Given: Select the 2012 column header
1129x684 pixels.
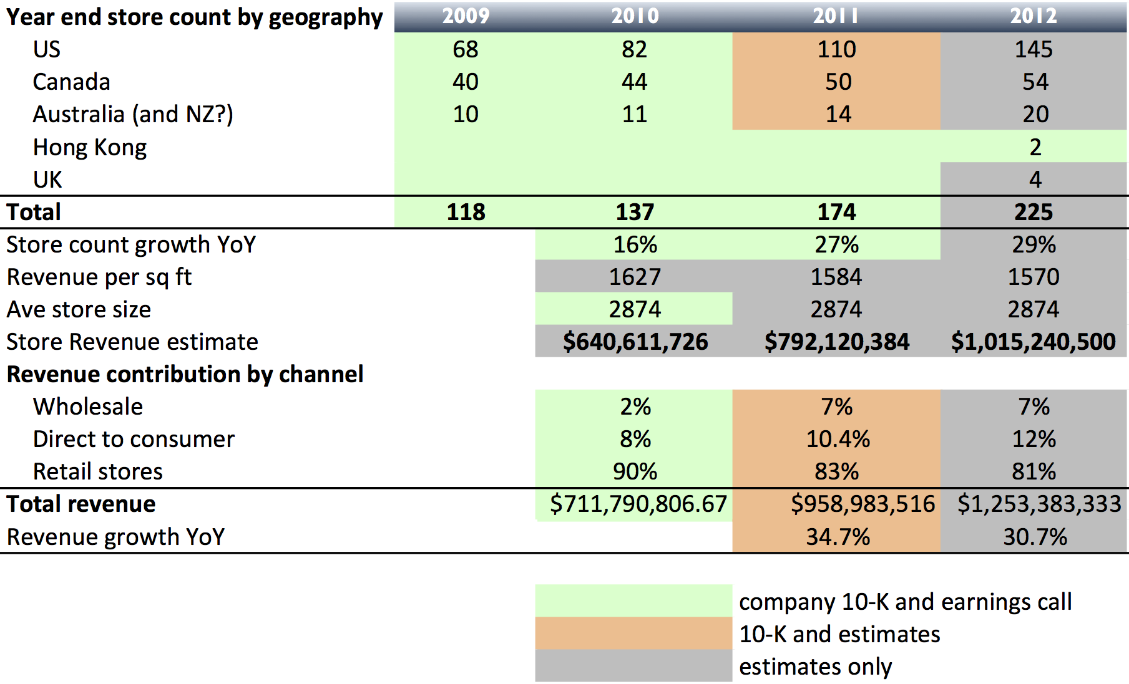Looking at the screenshot, I should (x=1034, y=16).
